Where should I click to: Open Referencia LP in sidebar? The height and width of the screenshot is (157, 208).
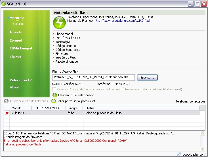pyautogui.click(x=20, y=80)
